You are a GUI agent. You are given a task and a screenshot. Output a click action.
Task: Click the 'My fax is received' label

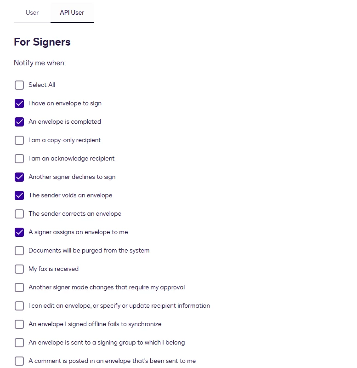(x=53, y=269)
